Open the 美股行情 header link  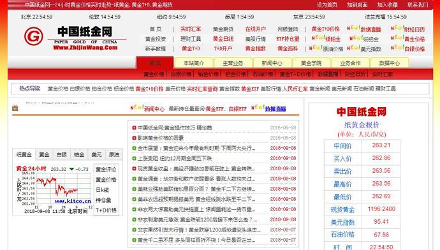click(255, 39)
